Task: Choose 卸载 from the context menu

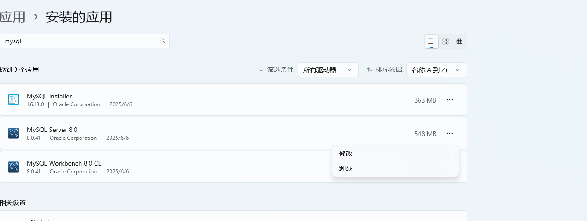Action: pos(396,168)
